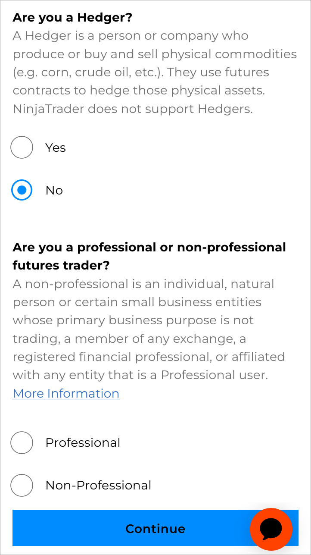The height and width of the screenshot is (555, 311).
Task: Click the "(e.g. corn, crude oil, etc.)" example text
Action: tap(87, 72)
